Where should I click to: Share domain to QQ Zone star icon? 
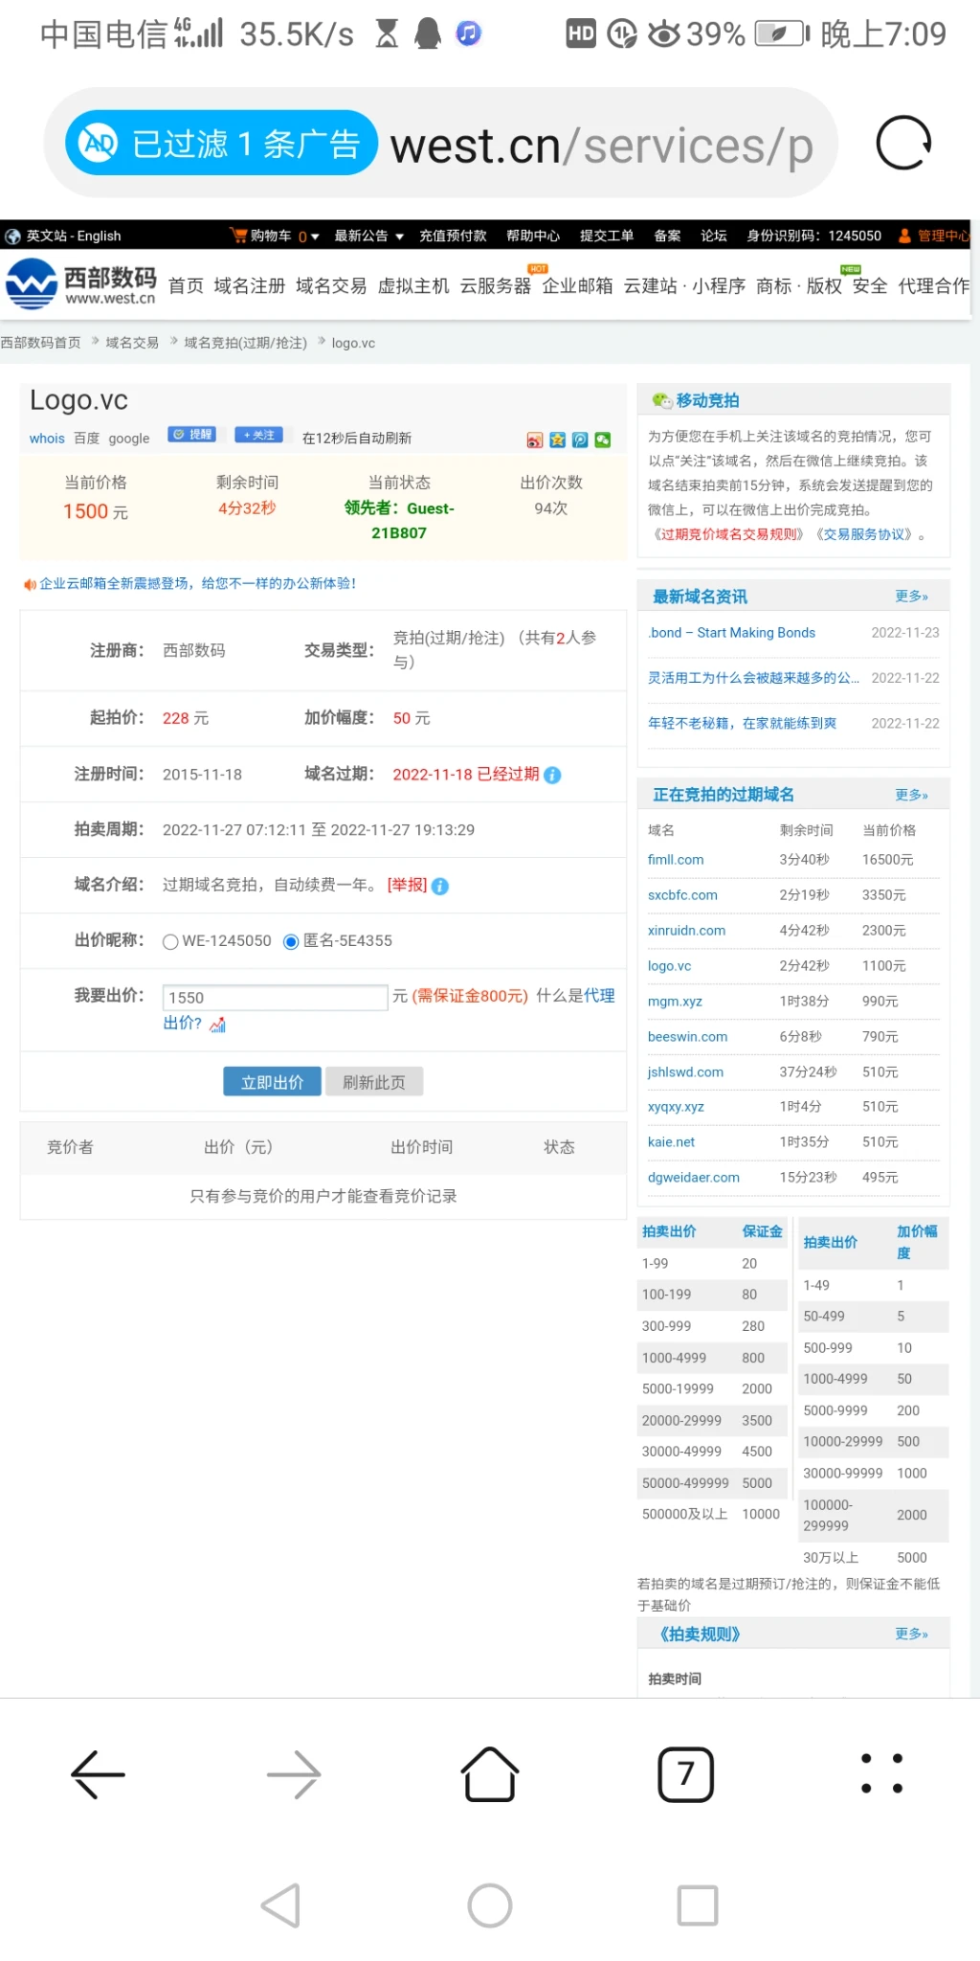(x=558, y=440)
